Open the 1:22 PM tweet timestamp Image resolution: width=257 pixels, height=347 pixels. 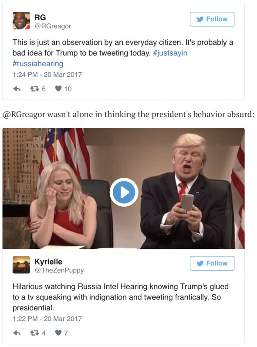pyautogui.click(x=47, y=319)
